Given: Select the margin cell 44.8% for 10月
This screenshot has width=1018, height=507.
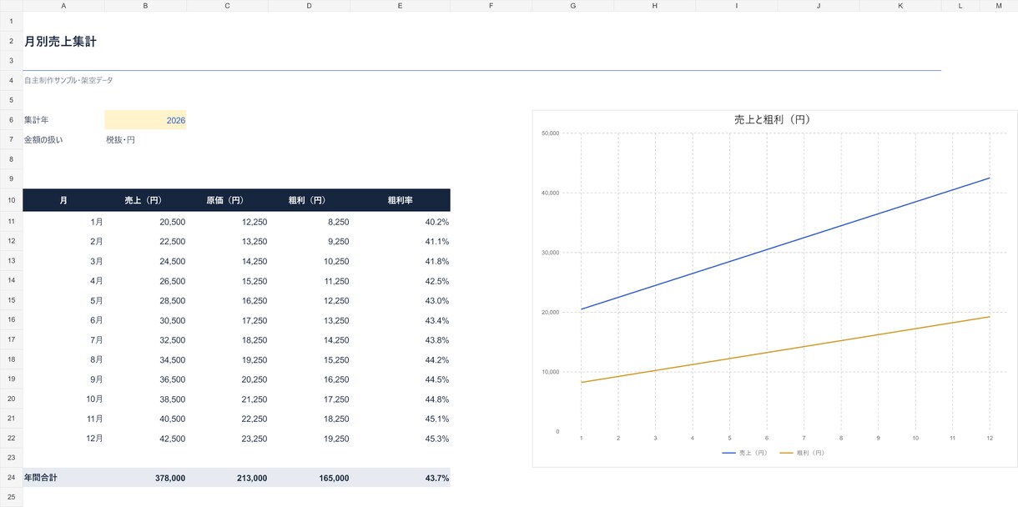Looking at the screenshot, I should 401,399.
